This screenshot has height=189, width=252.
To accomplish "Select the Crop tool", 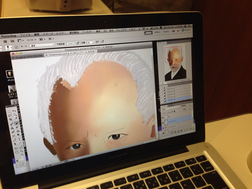I will pos(11,120).
